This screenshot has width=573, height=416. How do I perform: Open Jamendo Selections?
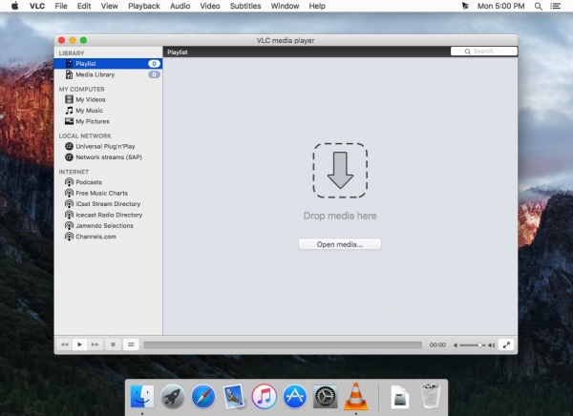pos(108,226)
